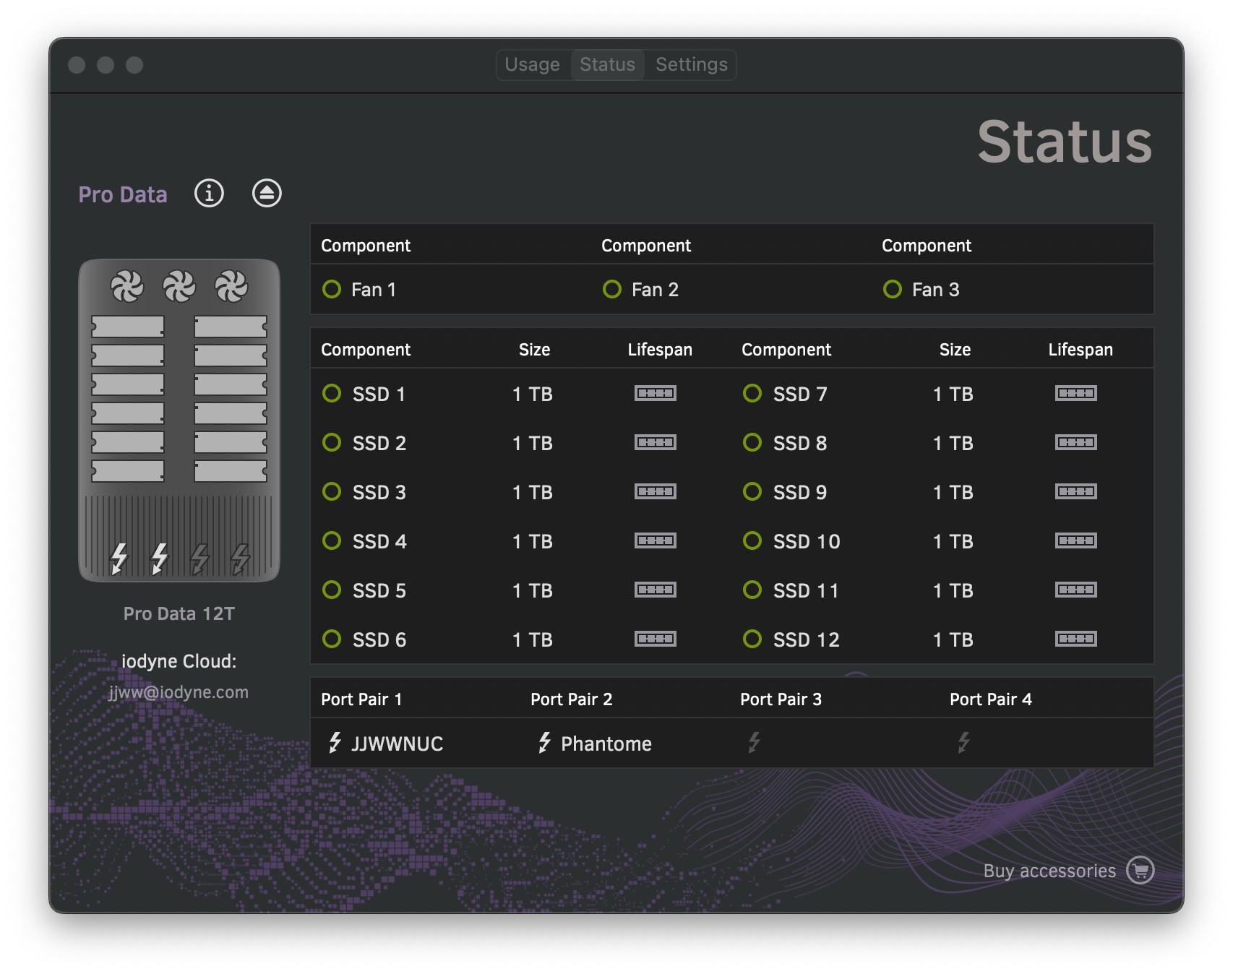Click the Port Pair 4 bolt icon

pyautogui.click(x=963, y=743)
